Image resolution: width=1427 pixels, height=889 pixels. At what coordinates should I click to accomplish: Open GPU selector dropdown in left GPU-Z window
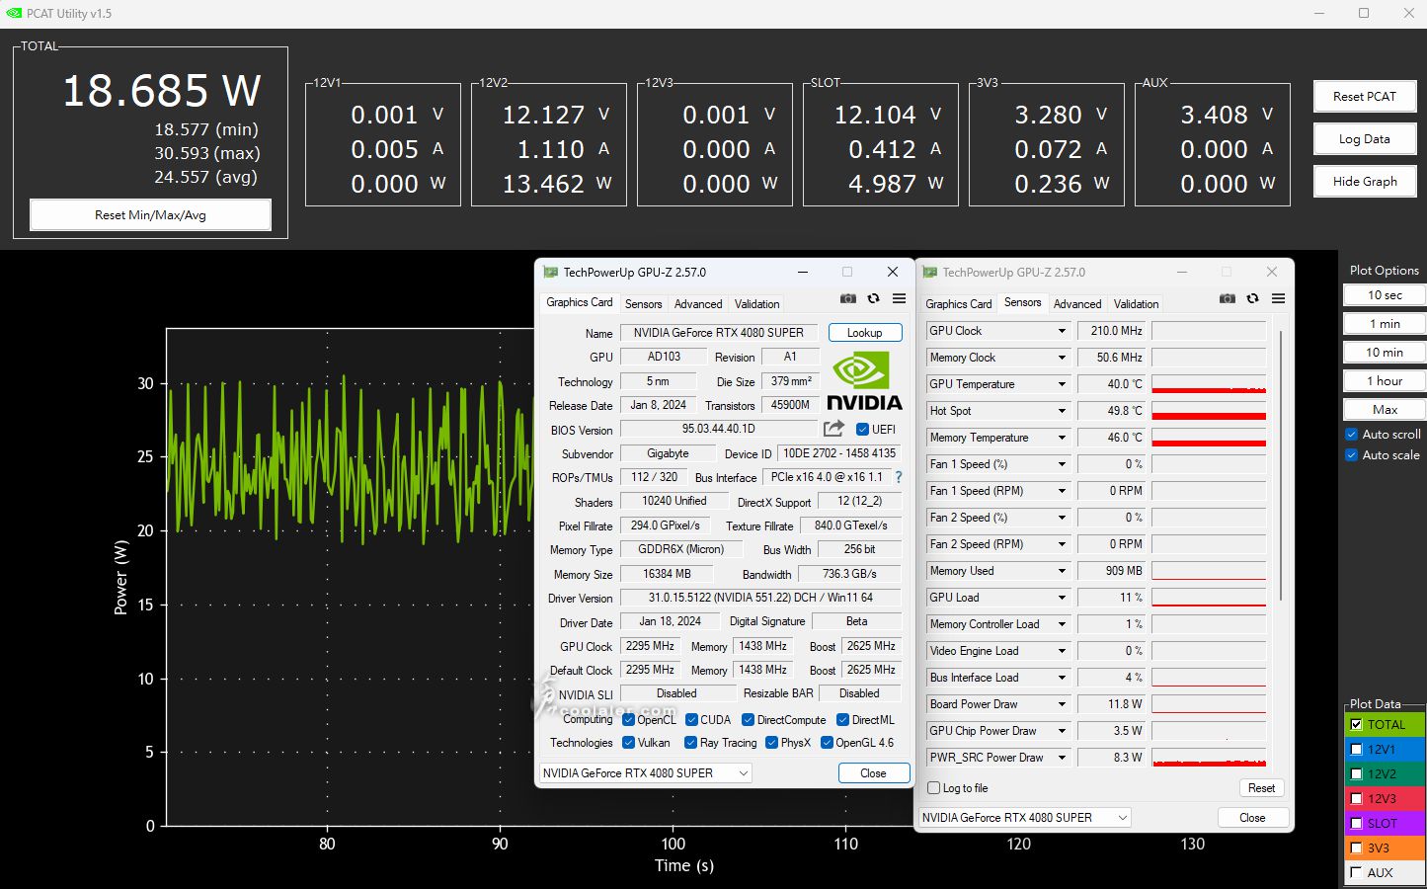(646, 772)
